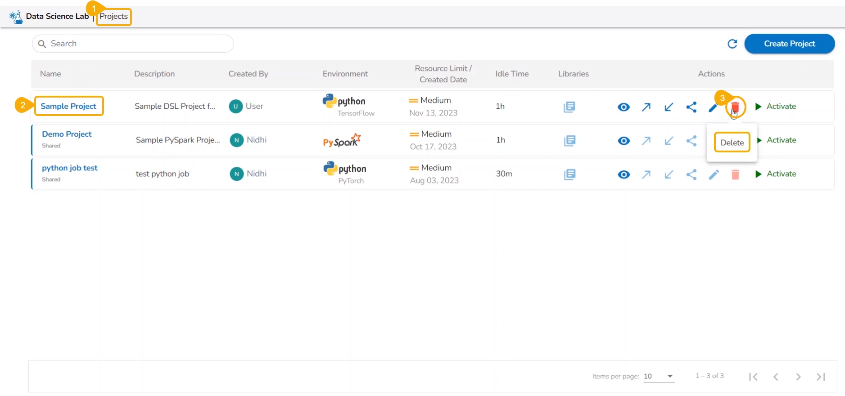Click the share icon in Sample Project row
This screenshot has height=396, width=845.
[691, 107]
